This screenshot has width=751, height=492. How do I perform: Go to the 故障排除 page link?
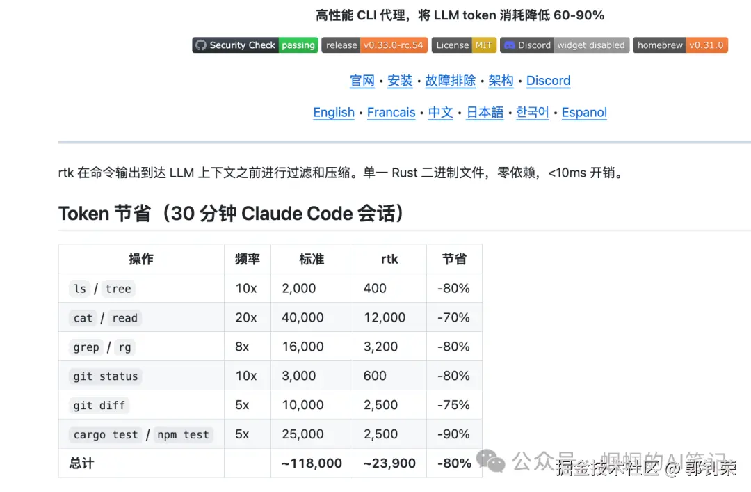click(451, 81)
